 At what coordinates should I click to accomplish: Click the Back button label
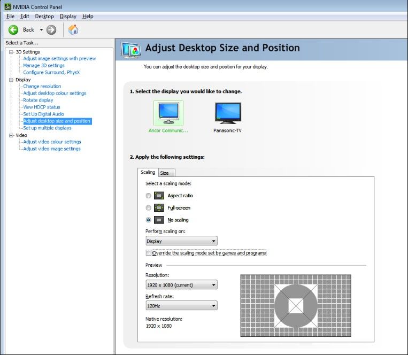point(28,29)
